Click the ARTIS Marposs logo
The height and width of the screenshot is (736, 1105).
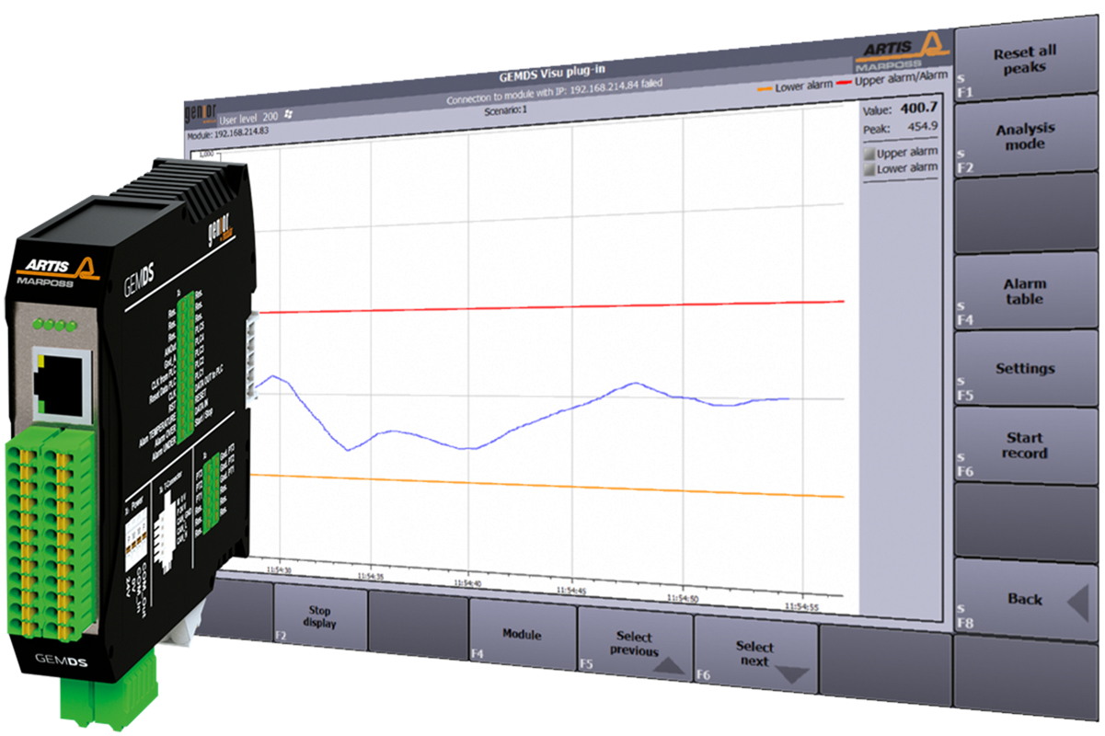[898, 51]
